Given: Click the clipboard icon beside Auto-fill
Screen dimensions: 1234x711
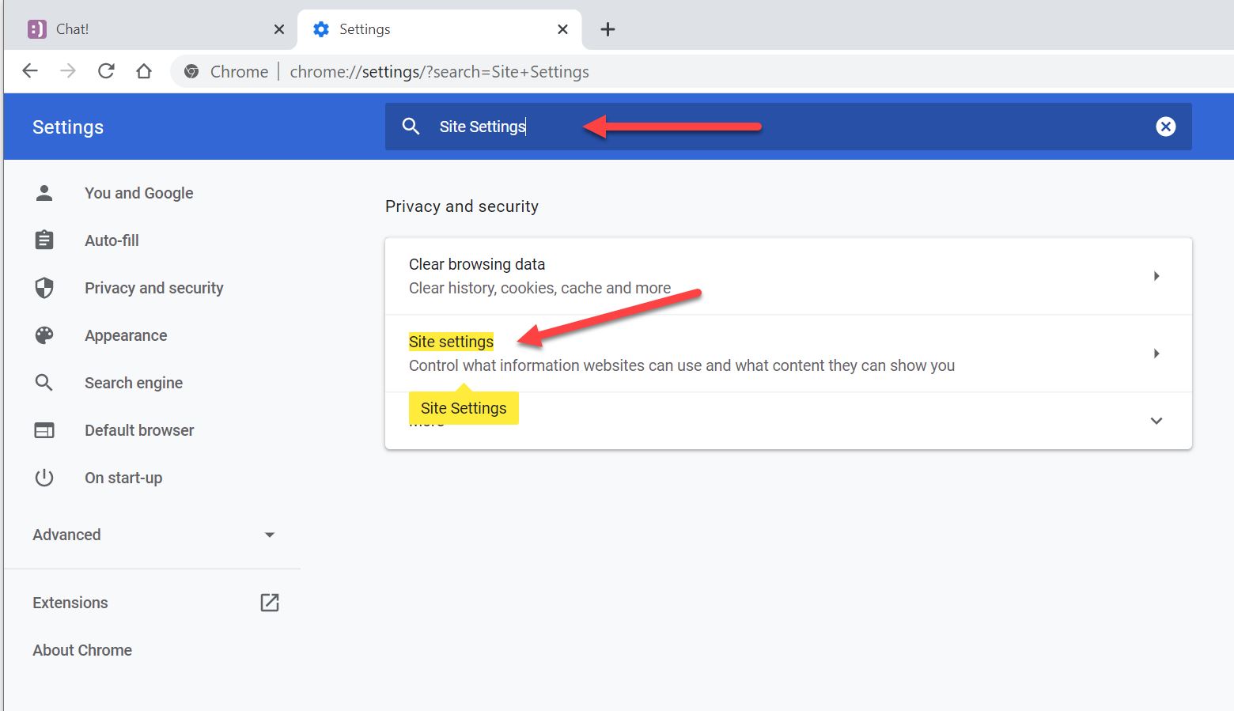Looking at the screenshot, I should tap(44, 240).
